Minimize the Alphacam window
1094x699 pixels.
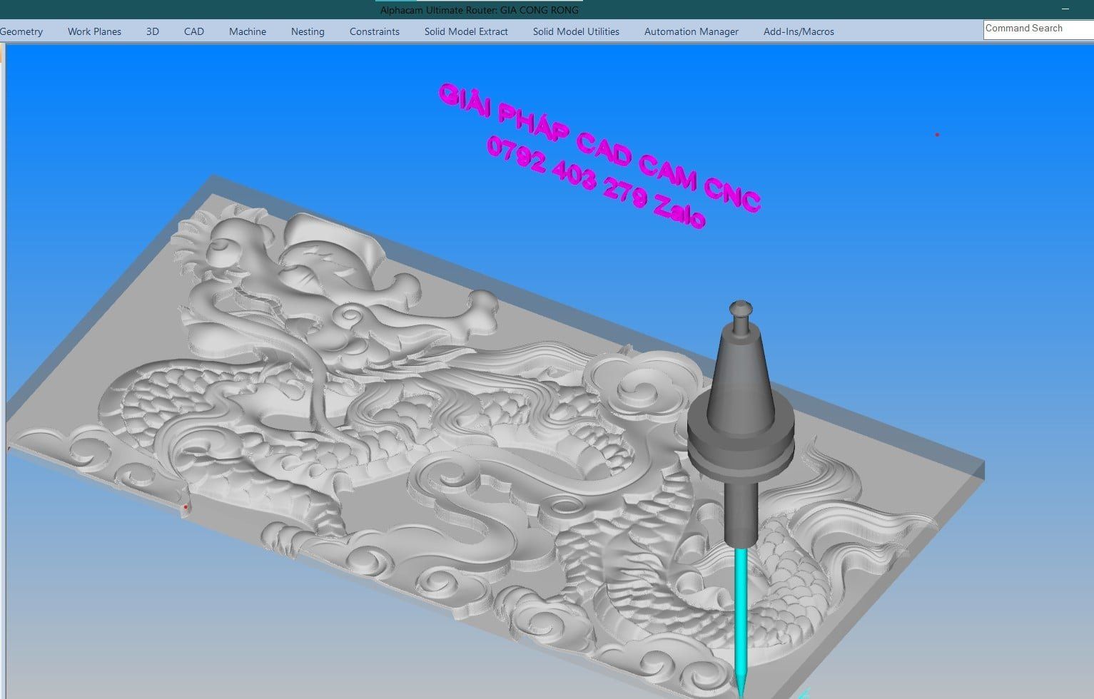1065,9
